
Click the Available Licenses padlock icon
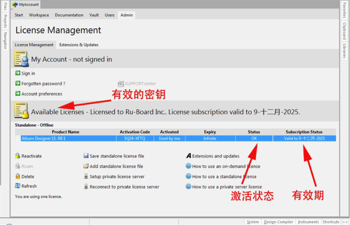coord(21,111)
